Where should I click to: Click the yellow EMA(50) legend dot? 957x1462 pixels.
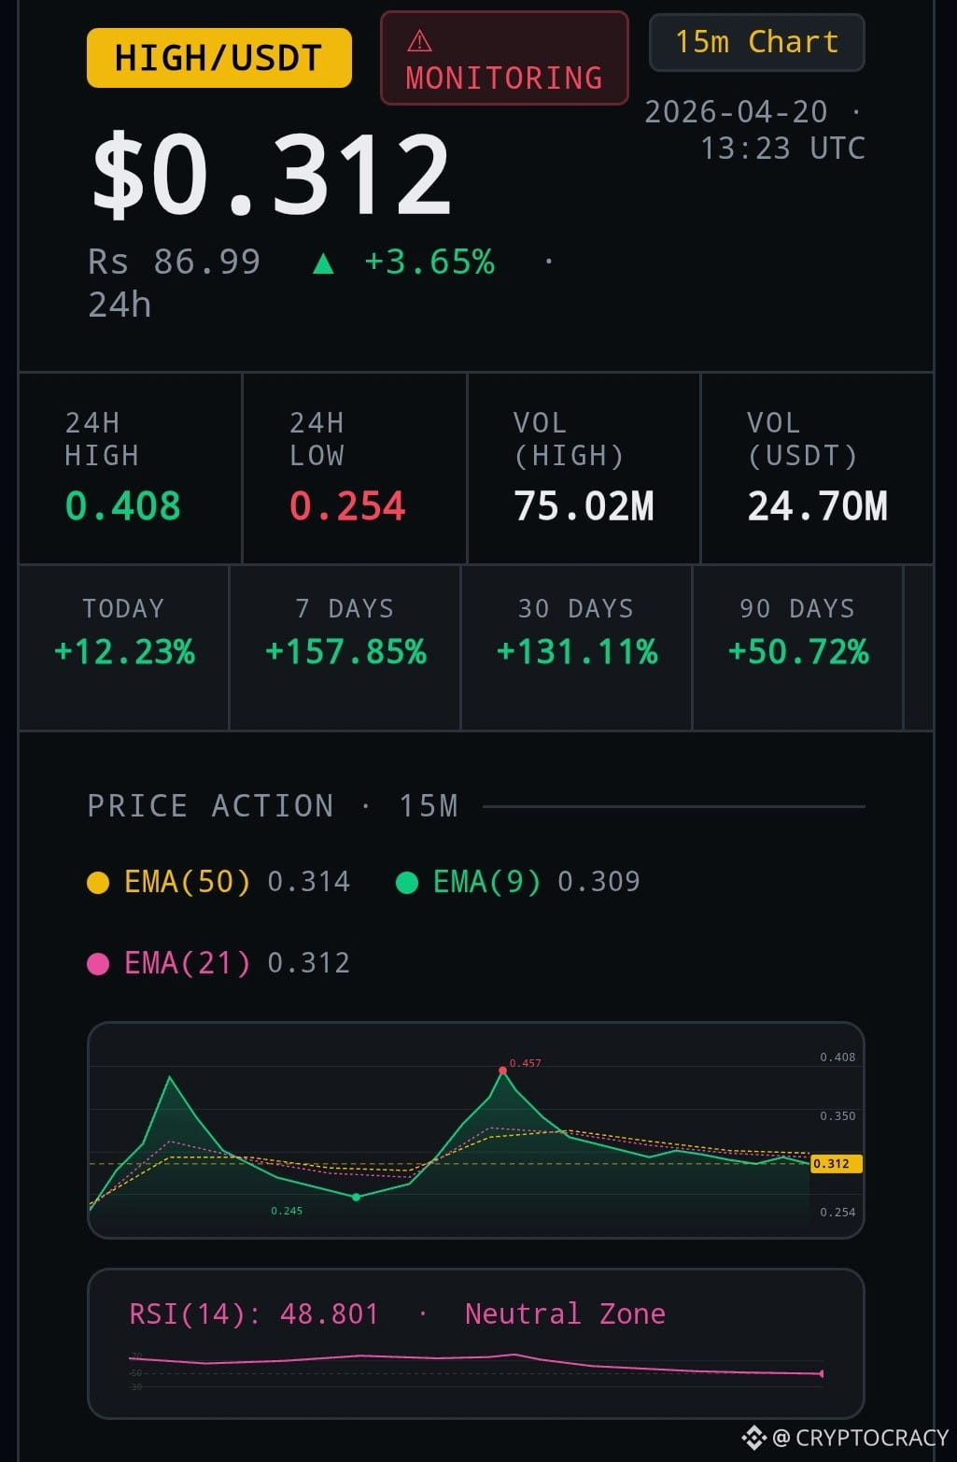pyautogui.click(x=98, y=883)
